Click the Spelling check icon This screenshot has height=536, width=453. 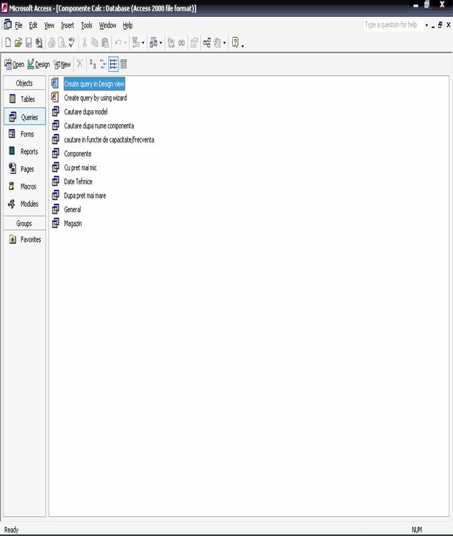pos(72,43)
